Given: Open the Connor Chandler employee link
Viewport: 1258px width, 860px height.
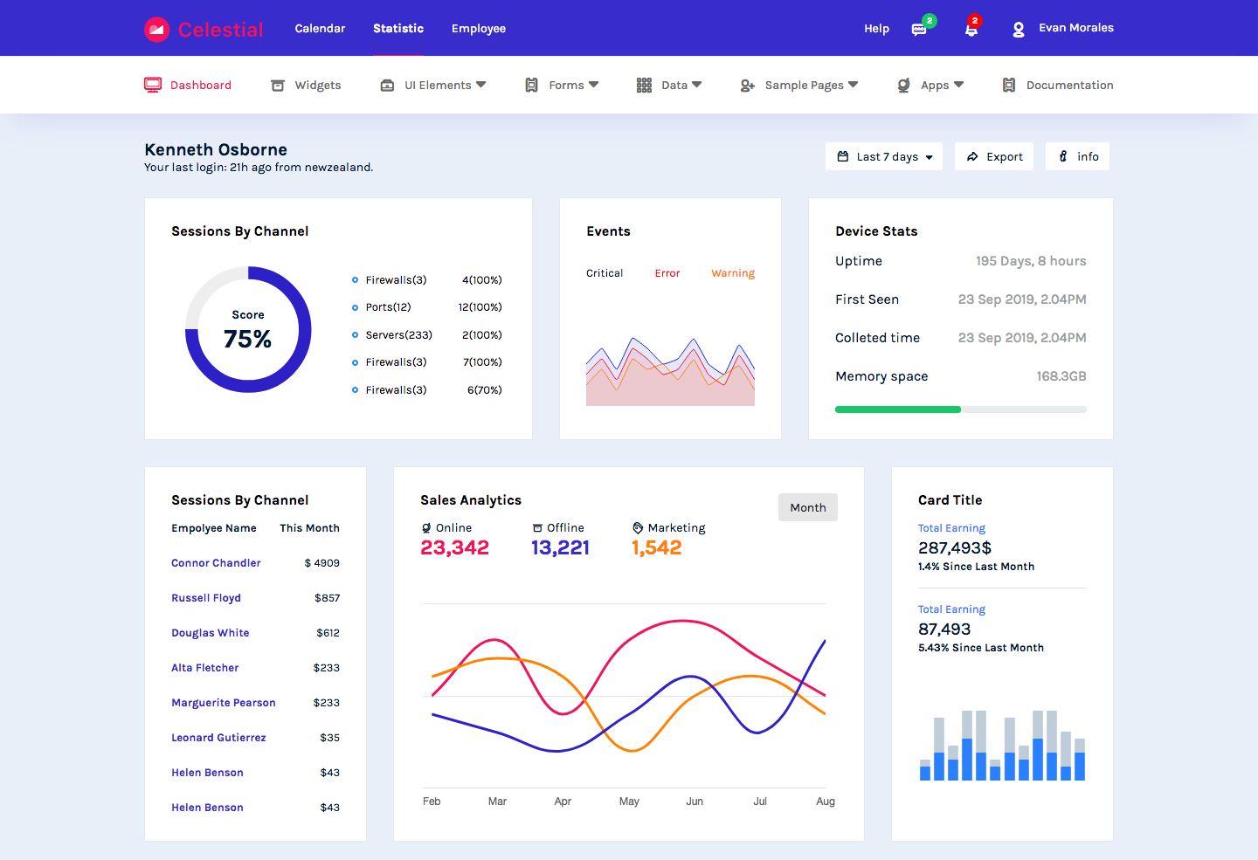Looking at the screenshot, I should [x=216, y=563].
